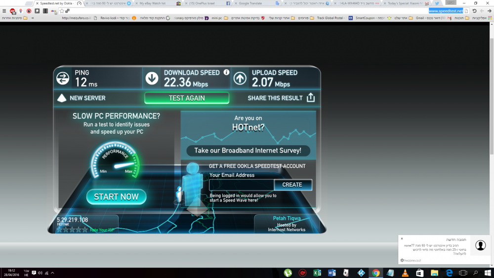Open the Action Center notification icon
Viewport: 494px width, 278px height.
tap(34, 273)
